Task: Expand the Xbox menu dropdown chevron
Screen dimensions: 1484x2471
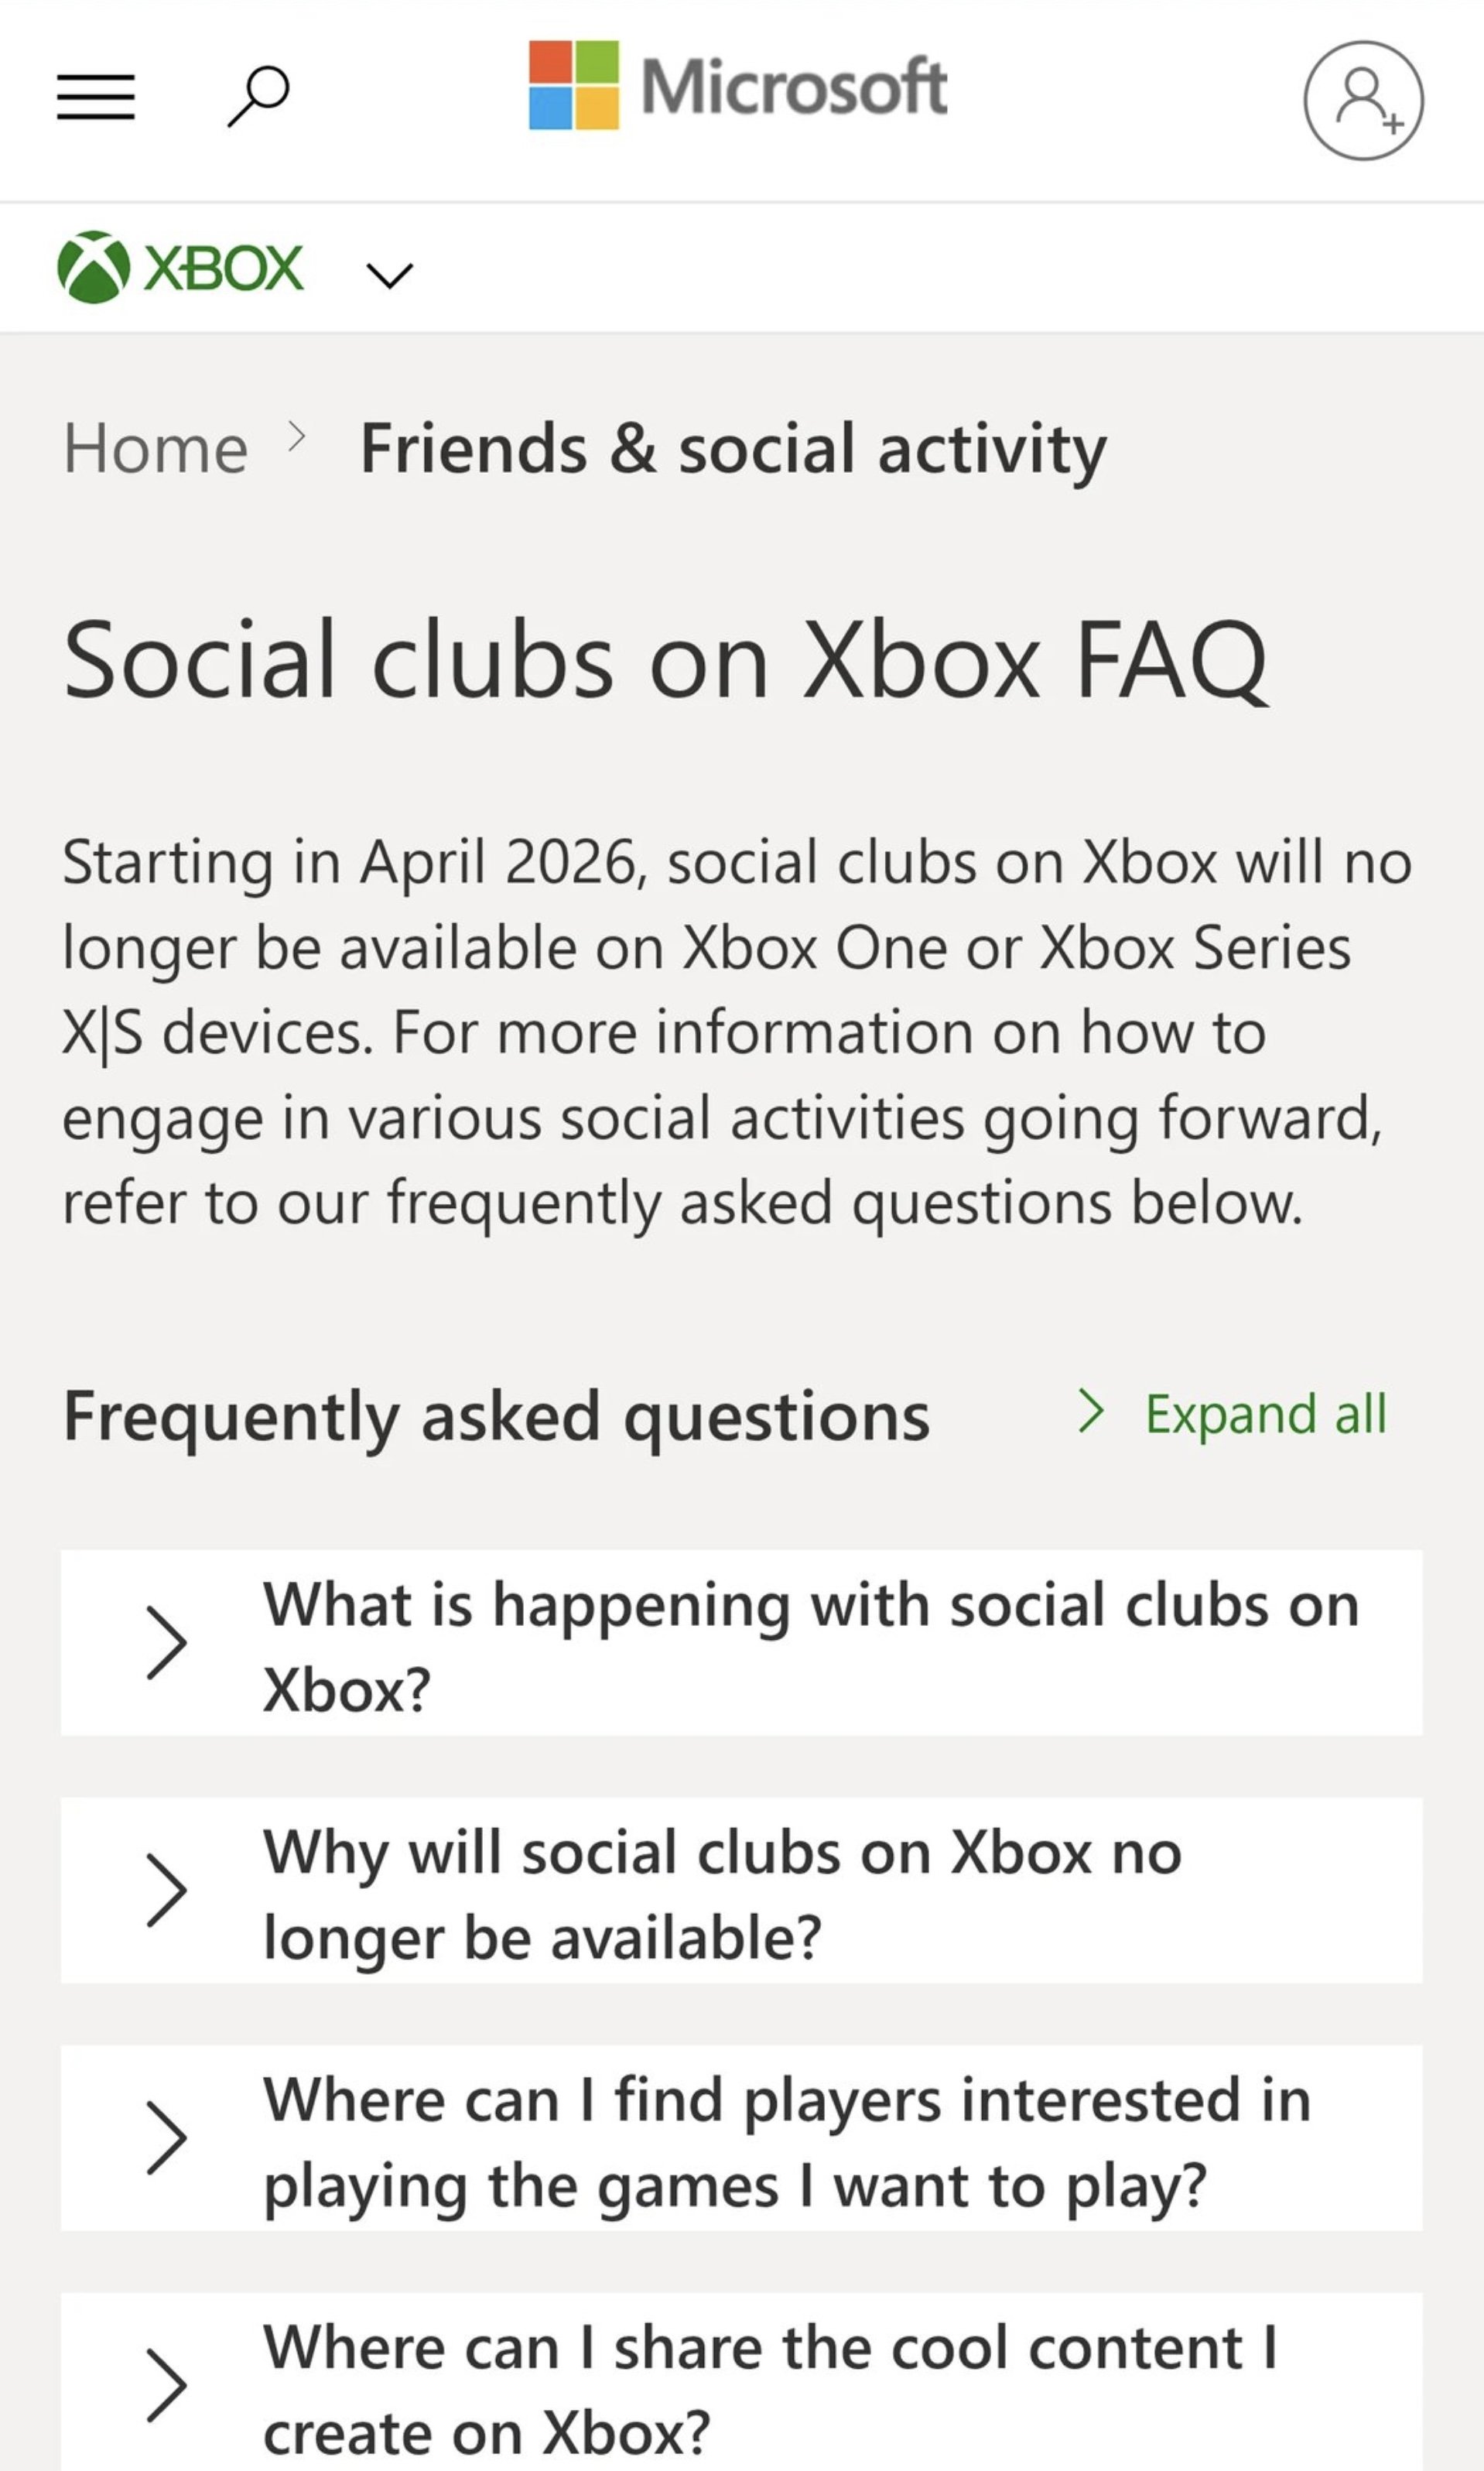Action: click(389, 274)
